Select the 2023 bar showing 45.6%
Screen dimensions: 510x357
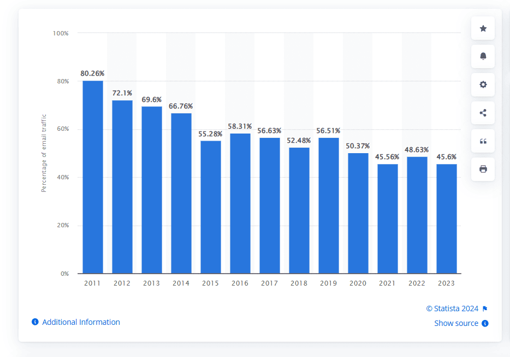(x=446, y=219)
